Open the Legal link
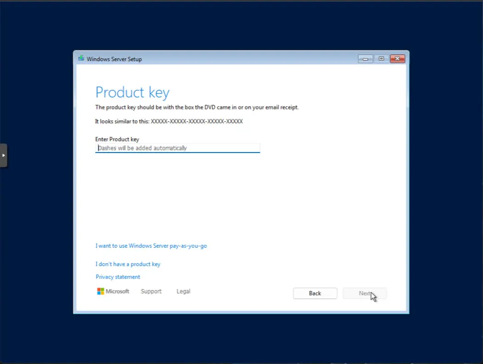483x364 pixels. tap(183, 291)
